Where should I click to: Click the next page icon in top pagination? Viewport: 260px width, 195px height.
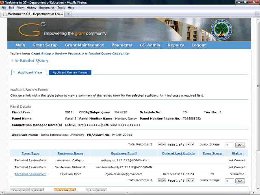[188, 145]
